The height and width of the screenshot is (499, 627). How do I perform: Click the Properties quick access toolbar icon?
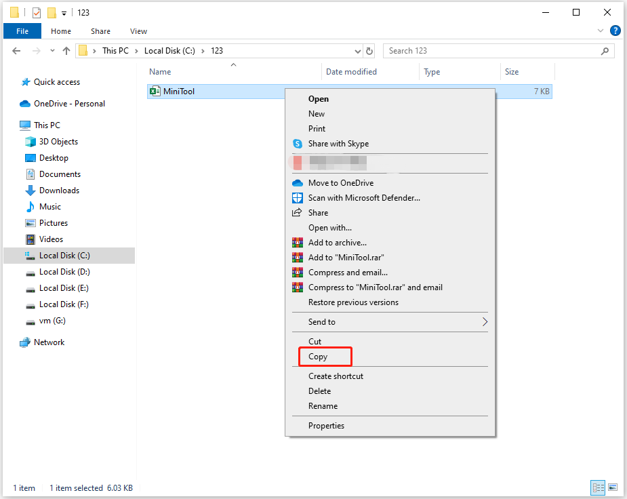point(37,13)
